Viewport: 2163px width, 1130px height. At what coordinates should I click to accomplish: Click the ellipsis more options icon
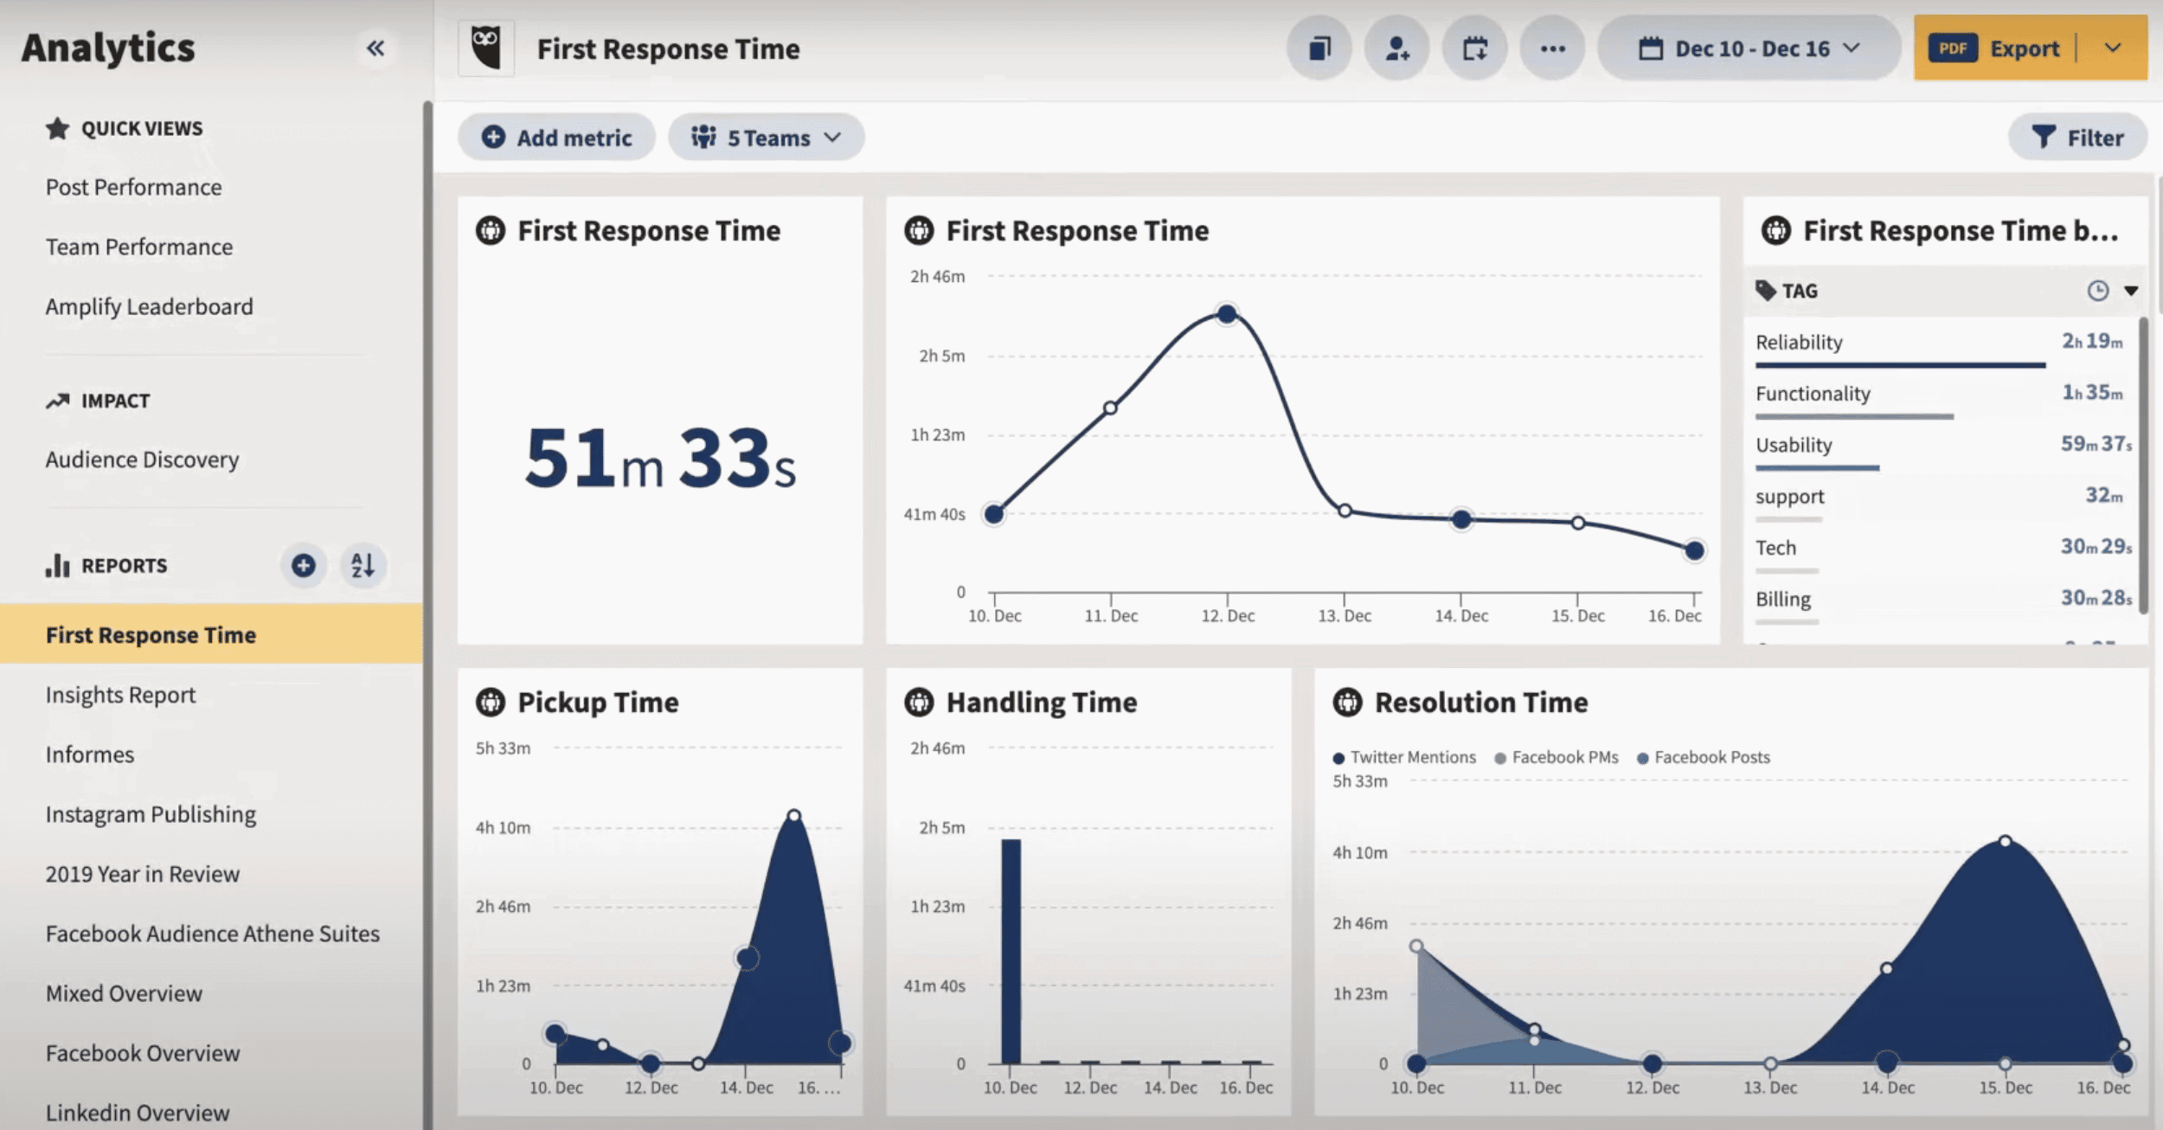tap(1553, 49)
